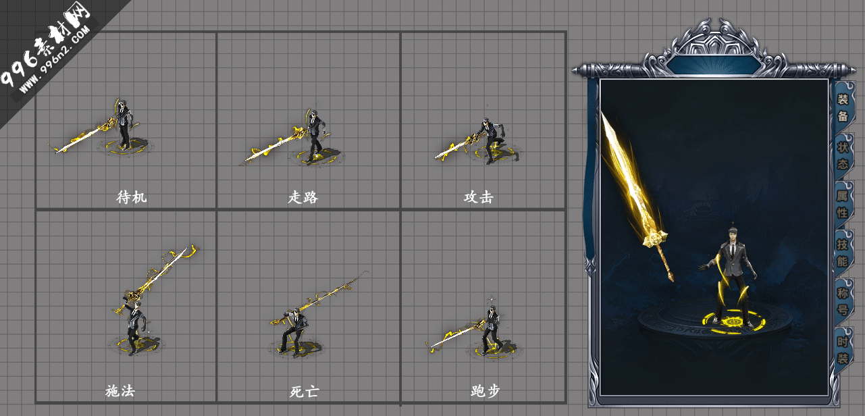
Task: Select the 攻击 attack animation sprite
Action: (x=476, y=142)
